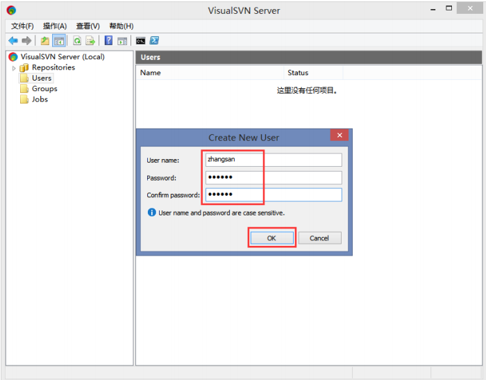Click the User name input field
The height and width of the screenshot is (380, 486).
tap(274, 160)
